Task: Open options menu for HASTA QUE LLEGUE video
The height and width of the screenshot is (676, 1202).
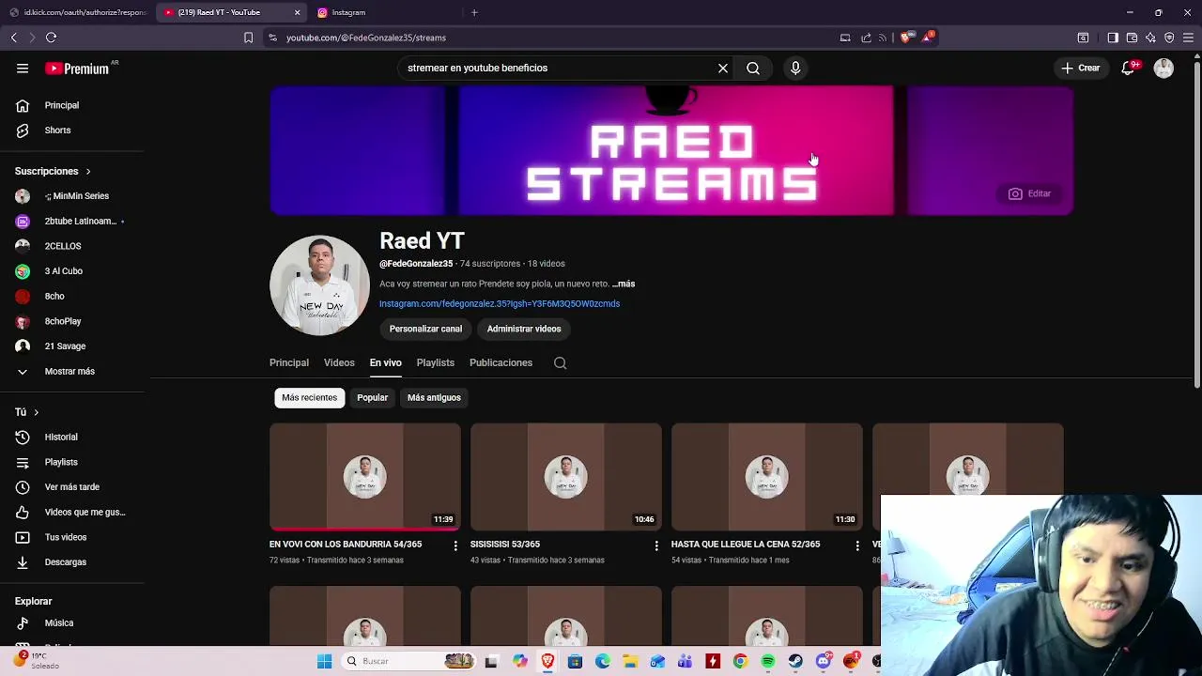Action: point(857,545)
